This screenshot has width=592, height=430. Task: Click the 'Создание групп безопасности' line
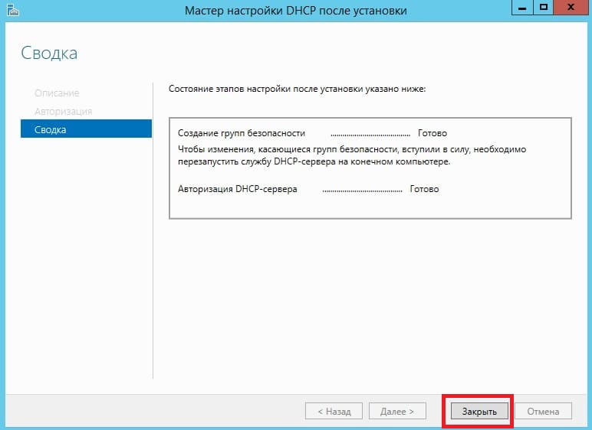[x=242, y=133]
